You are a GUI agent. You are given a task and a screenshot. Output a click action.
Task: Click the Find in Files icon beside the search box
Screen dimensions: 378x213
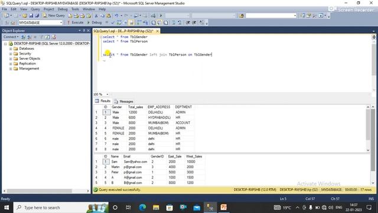click(242, 16)
